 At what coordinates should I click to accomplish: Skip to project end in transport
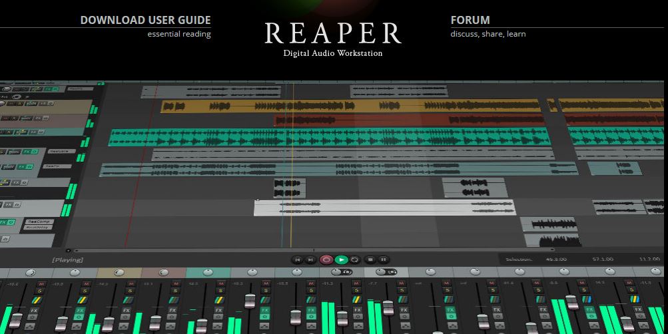[x=310, y=259]
